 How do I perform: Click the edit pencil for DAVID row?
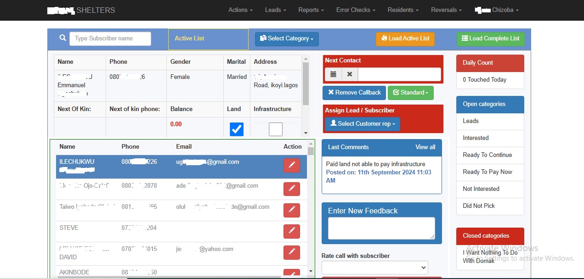(x=291, y=252)
